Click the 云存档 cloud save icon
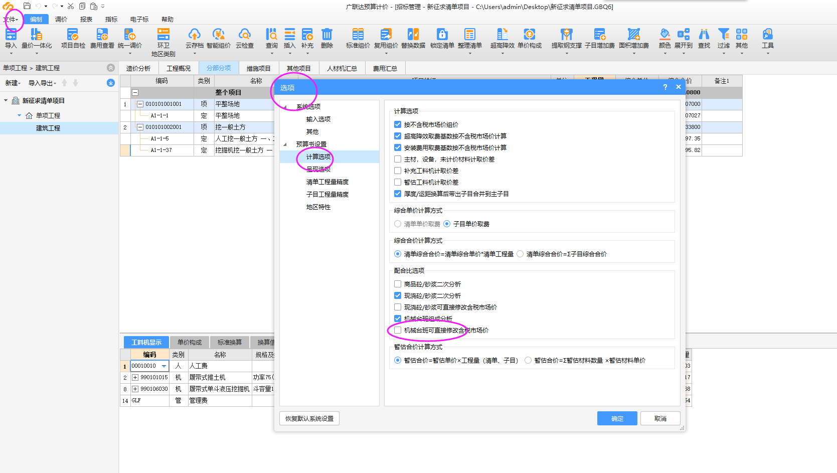The image size is (837, 473). [x=194, y=34]
